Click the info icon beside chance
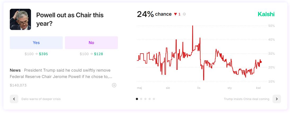Viewport: 290px width, 113px height. coord(184,14)
